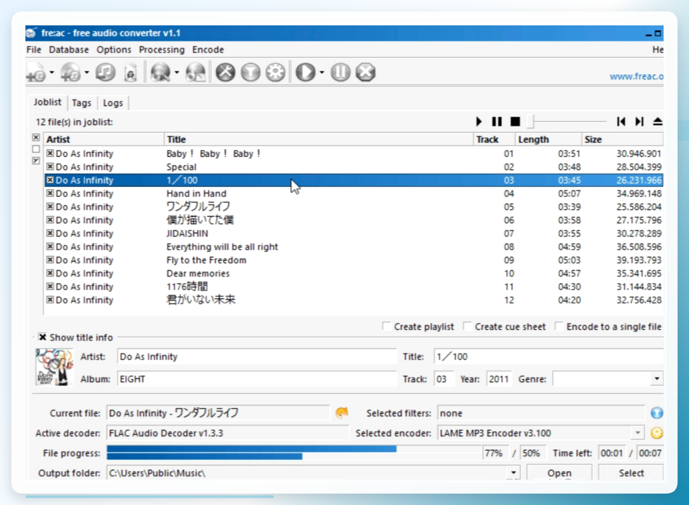
Task: Pause encoding with the toolbar pause icon
Action: pyautogui.click(x=340, y=72)
